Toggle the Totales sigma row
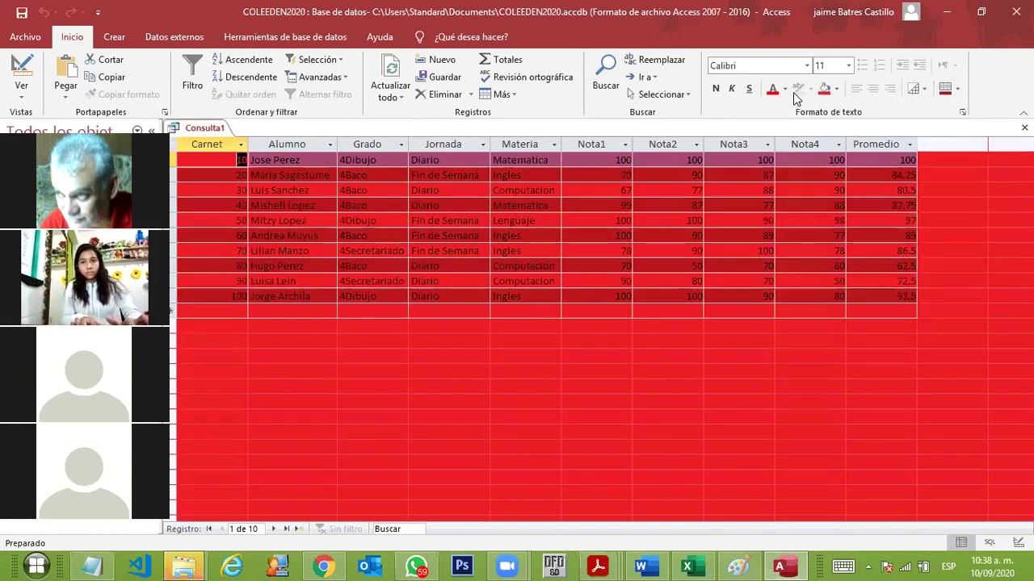Image resolution: width=1034 pixels, height=581 pixels. tap(501, 60)
